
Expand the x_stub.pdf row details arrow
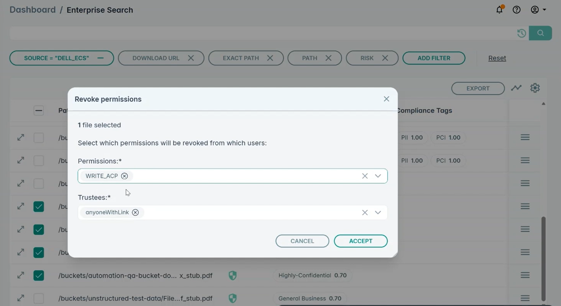click(x=21, y=275)
